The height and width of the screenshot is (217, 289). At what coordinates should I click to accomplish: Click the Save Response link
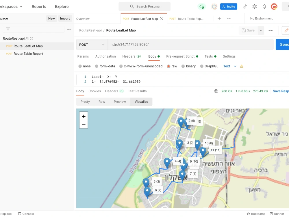[x=280, y=91]
